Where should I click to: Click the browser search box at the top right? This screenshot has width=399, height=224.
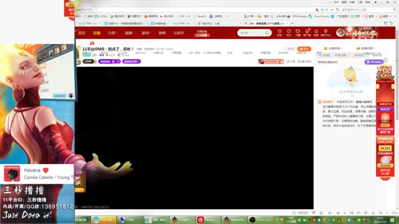(x=367, y=9)
